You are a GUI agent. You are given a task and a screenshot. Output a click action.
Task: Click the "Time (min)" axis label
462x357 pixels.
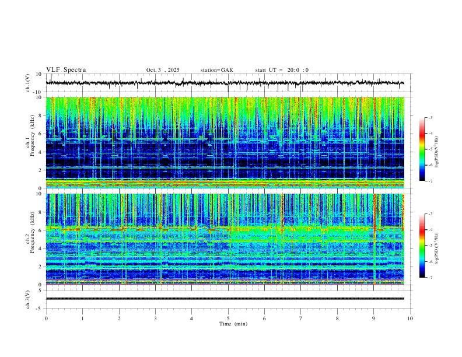coord(233,324)
